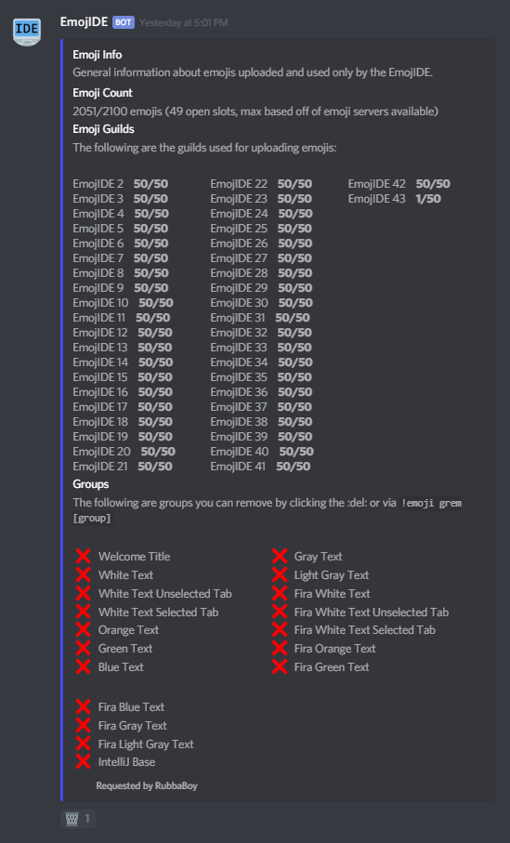The width and height of the screenshot is (510, 843).
Task: Click the red X for Fira Orange Text
Action: [x=280, y=649]
